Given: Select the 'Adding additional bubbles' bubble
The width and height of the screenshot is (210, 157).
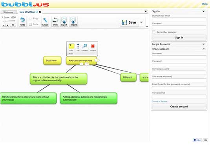Looking at the screenshot, I should pyautogui.click(x=89, y=98).
